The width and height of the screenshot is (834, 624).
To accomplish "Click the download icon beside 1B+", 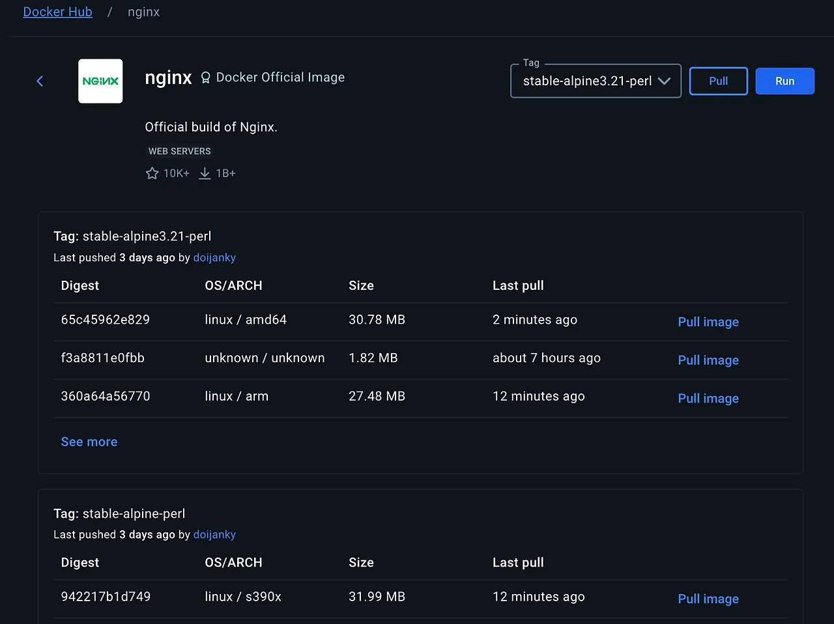I will [x=205, y=173].
